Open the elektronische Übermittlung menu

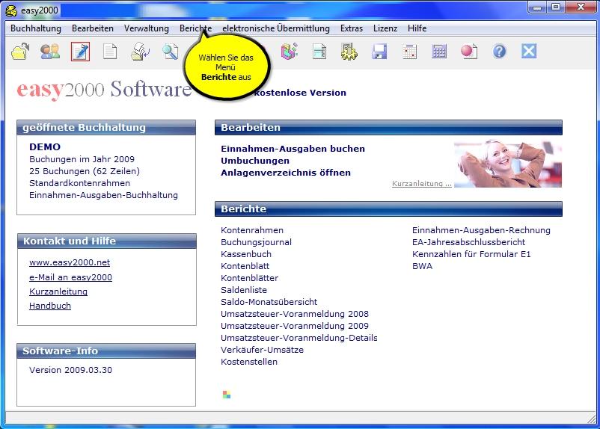click(276, 28)
